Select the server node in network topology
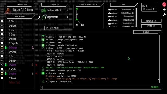This screenshot has width=167, height=94. click(82, 25)
